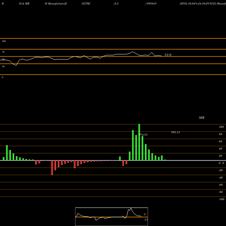Viewport: 226px width, 226px height.
Task: Click the mini overview chart thumbnail
Action: [112, 217]
